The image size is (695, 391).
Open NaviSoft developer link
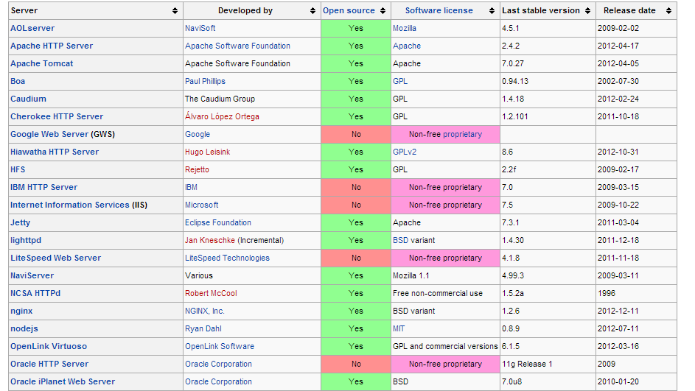(x=200, y=28)
